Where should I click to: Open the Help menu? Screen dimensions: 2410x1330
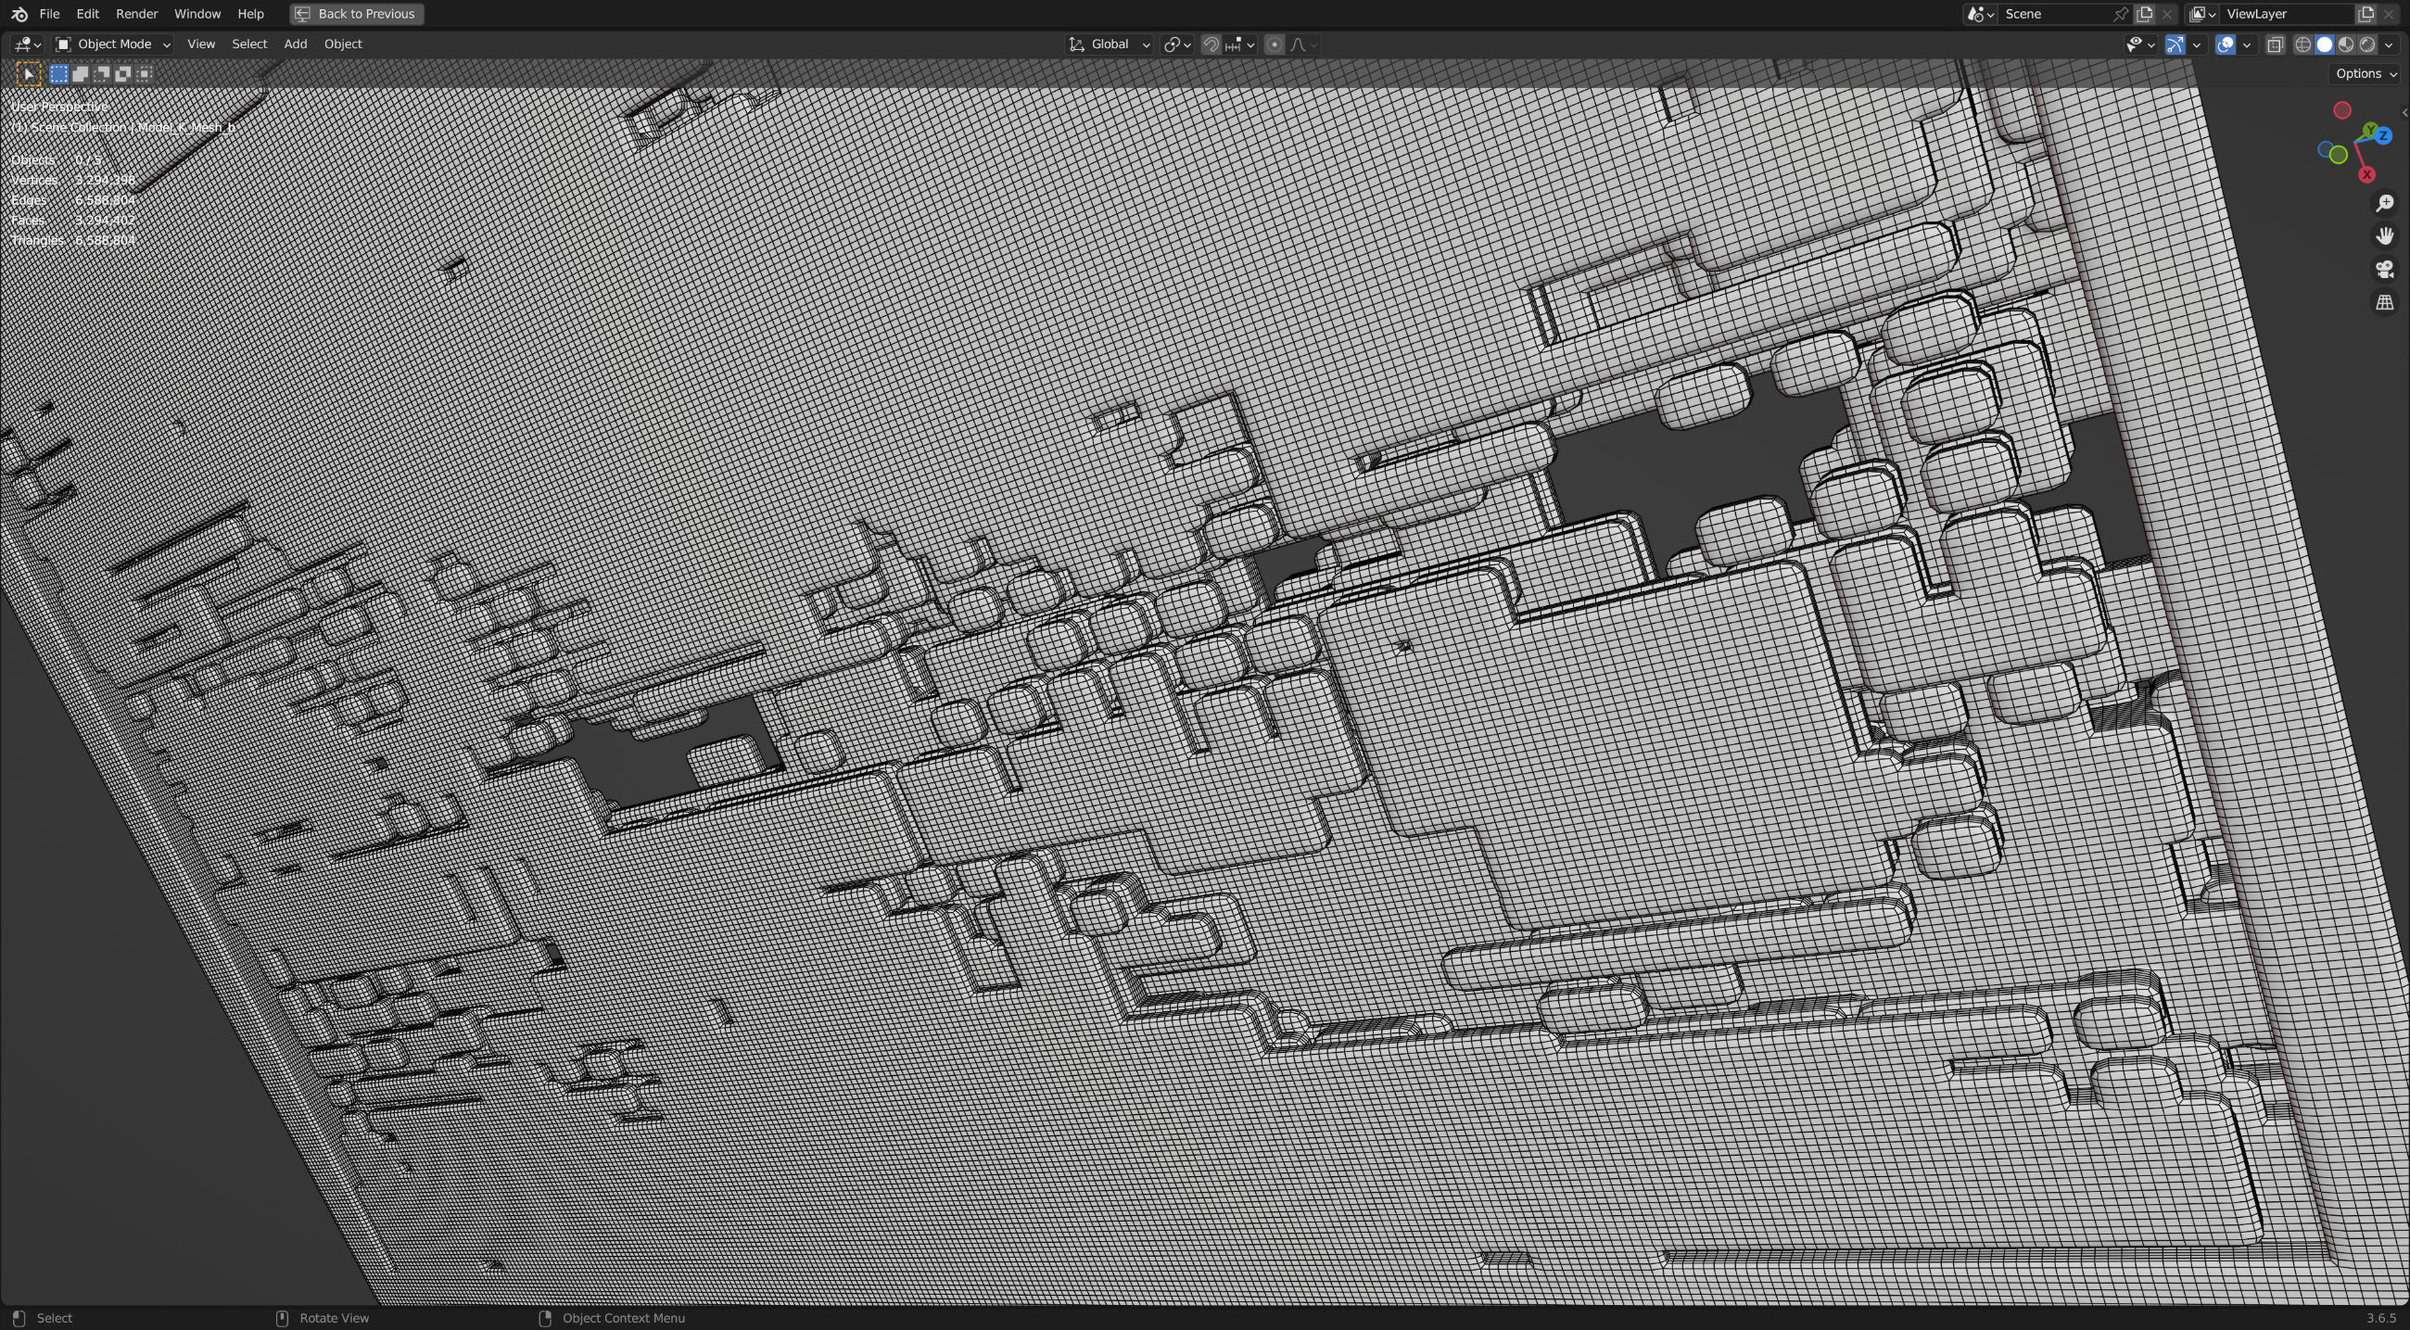(250, 14)
